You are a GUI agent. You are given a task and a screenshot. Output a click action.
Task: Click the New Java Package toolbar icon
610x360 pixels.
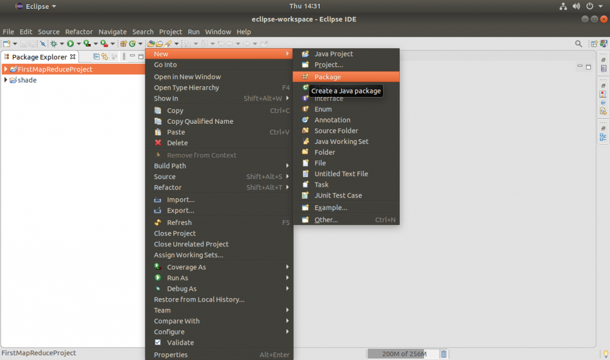(x=123, y=43)
